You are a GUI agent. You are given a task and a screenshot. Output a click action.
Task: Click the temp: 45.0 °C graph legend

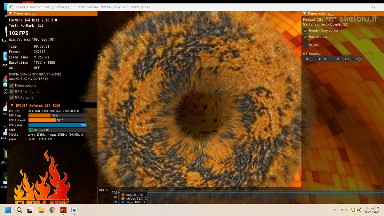[x=132, y=195]
